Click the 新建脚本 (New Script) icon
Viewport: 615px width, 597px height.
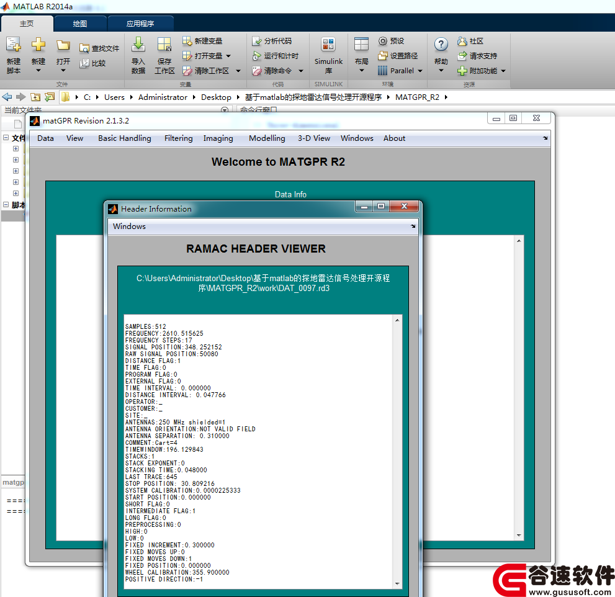[x=13, y=45]
